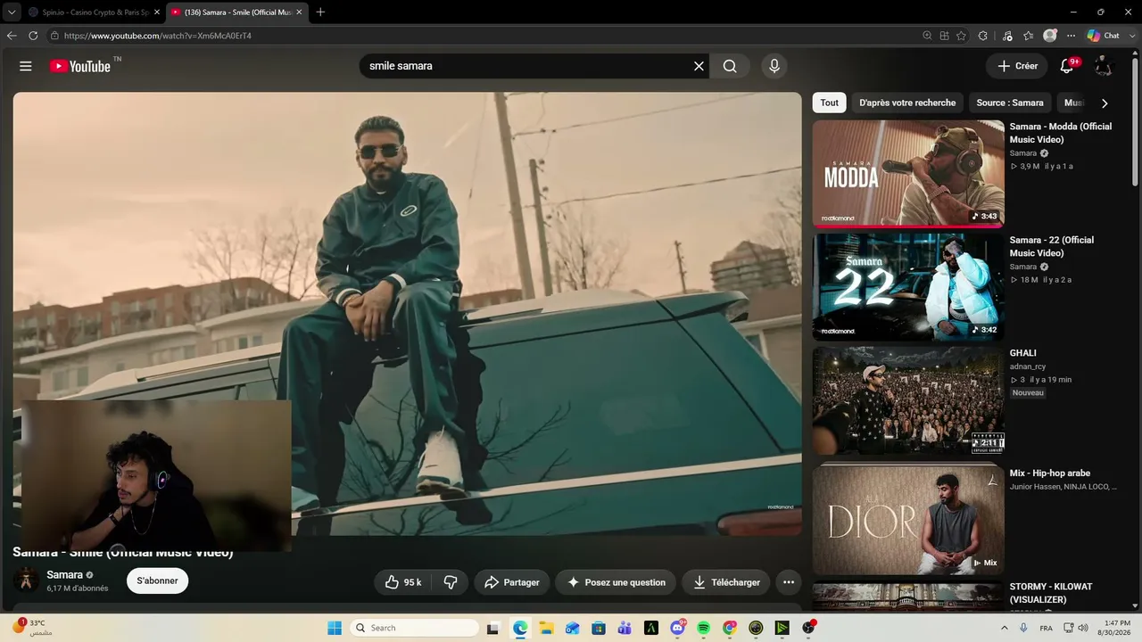Start voice search with microphone icon
Viewport: 1142px width, 642px height.
(774, 66)
